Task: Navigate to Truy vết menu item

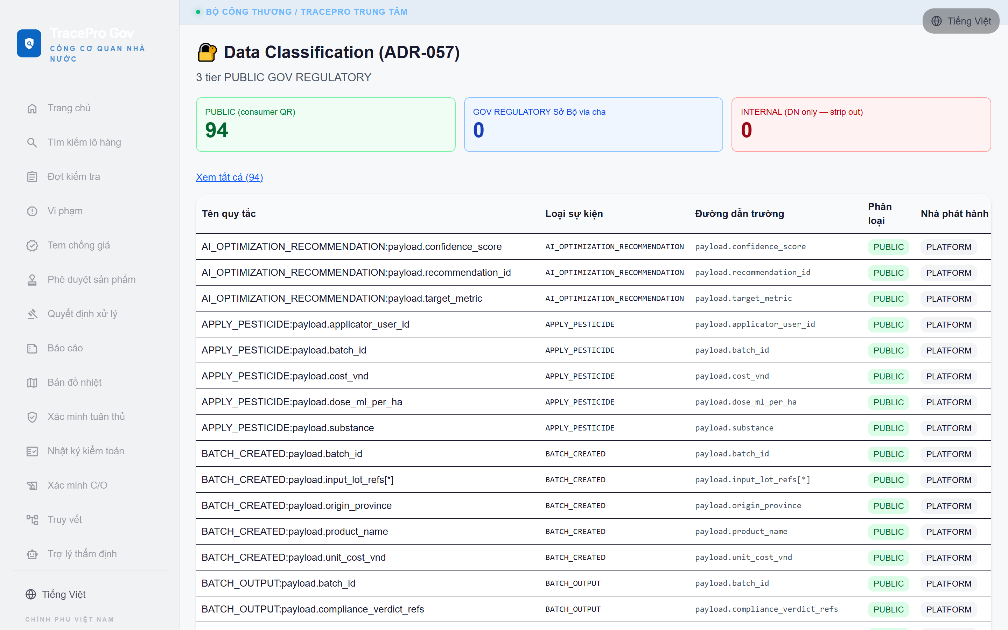Action: [90, 520]
